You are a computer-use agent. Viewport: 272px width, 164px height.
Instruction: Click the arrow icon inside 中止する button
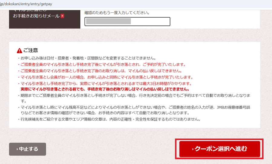point(17,149)
